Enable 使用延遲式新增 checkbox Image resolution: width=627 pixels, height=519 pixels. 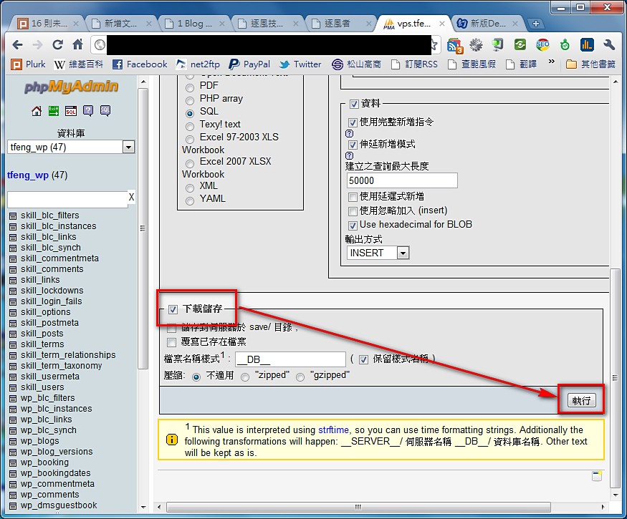pyautogui.click(x=353, y=197)
